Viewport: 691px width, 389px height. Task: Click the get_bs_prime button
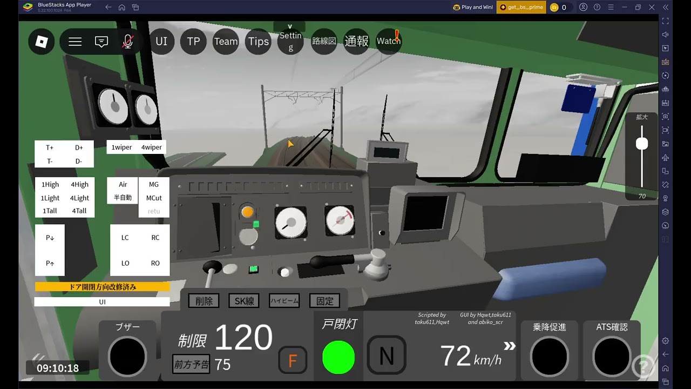pyautogui.click(x=521, y=7)
